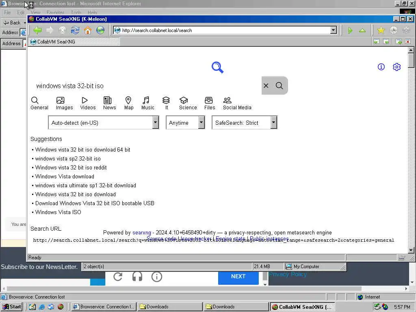The height and width of the screenshot is (312, 416).
Task: Open the Anytime time range dropdown
Action: pos(185,123)
